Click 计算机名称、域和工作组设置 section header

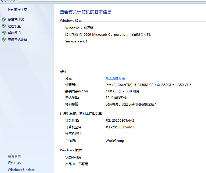(x=81, y=113)
